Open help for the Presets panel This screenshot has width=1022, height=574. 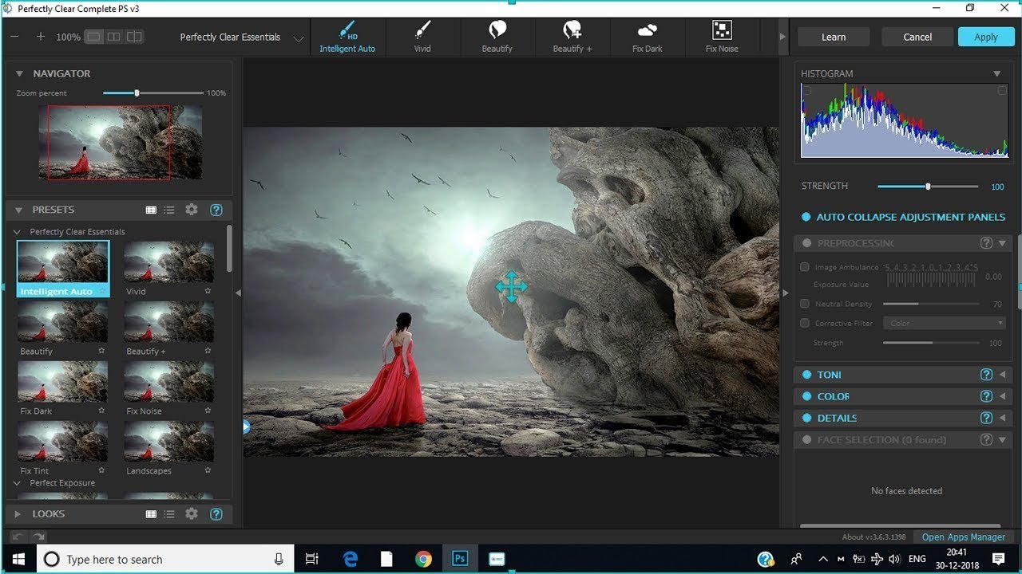click(x=216, y=210)
